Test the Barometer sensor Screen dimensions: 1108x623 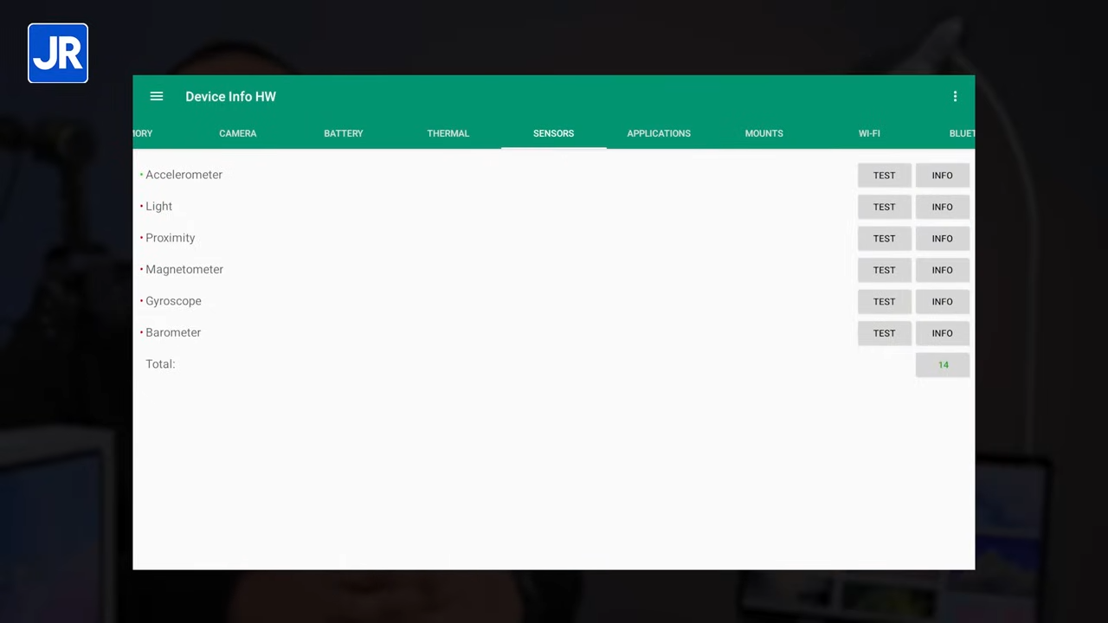coord(884,333)
